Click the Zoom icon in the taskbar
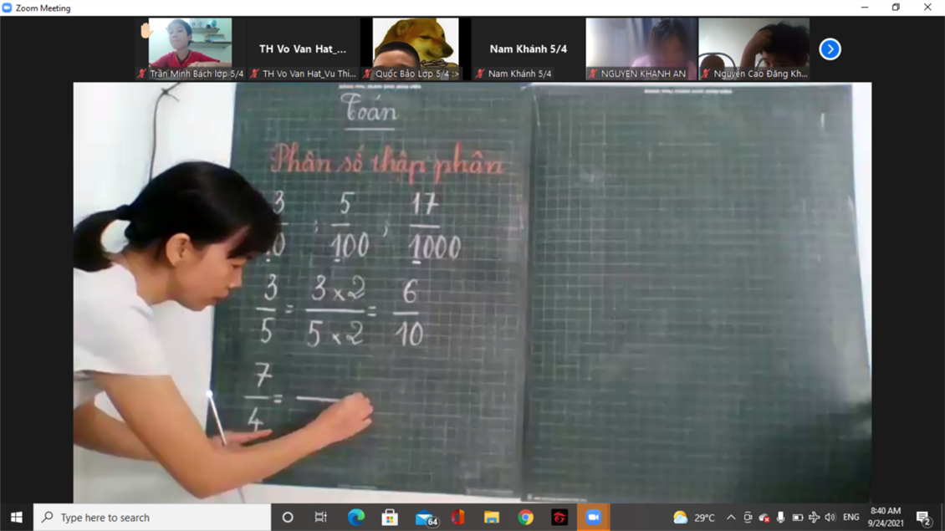 click(593, 518)
